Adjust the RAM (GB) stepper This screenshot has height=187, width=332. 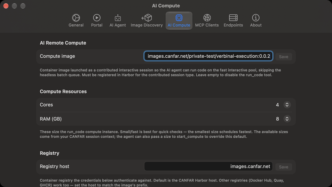(287, 119)
